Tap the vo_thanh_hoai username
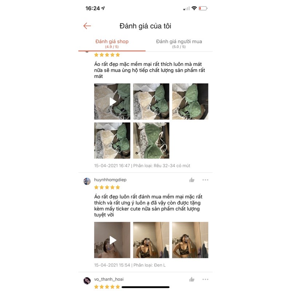Viewport: 291px width, 291px height. (x=109, y=279)
